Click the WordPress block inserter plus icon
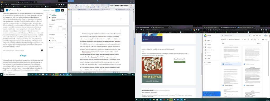Image resolution: width=270 pixels, height=101 pixels. click(7, 10)
